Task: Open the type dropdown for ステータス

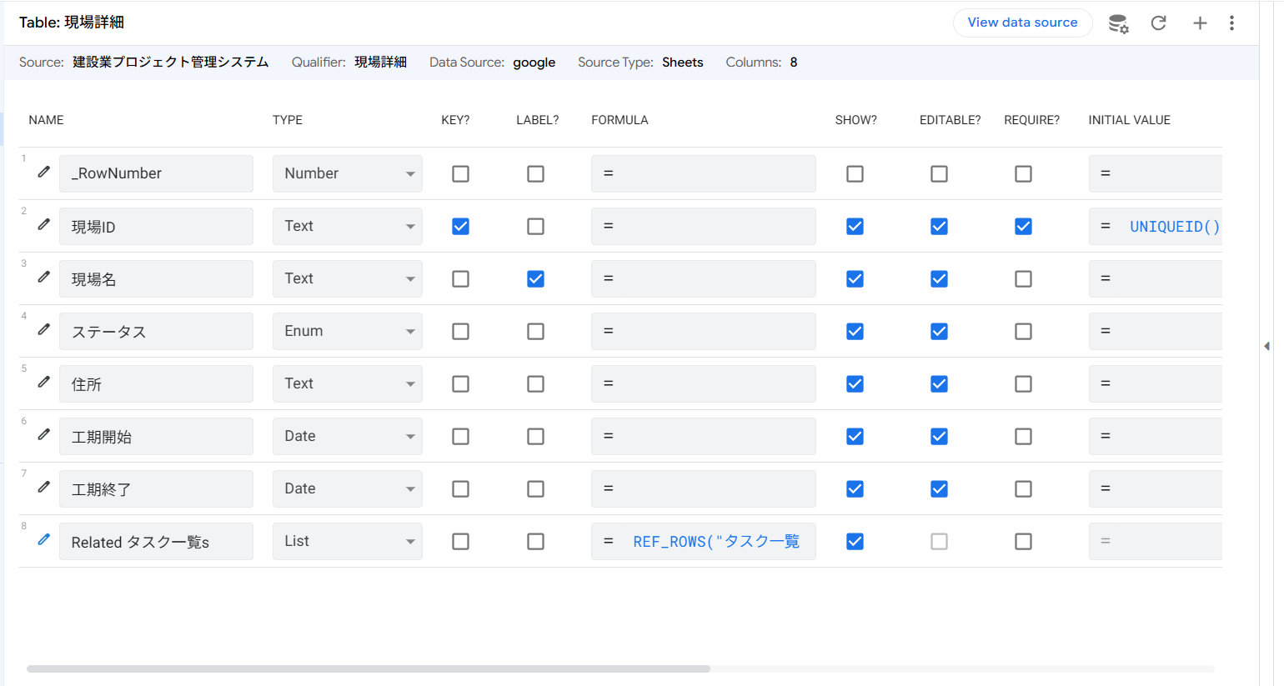Action: (347, 332)
